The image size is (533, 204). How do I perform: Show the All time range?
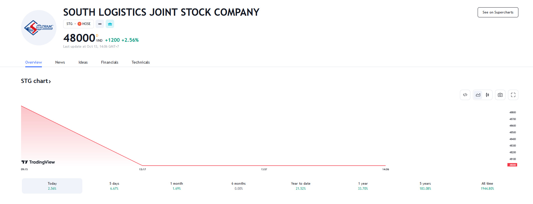(487, 186)
